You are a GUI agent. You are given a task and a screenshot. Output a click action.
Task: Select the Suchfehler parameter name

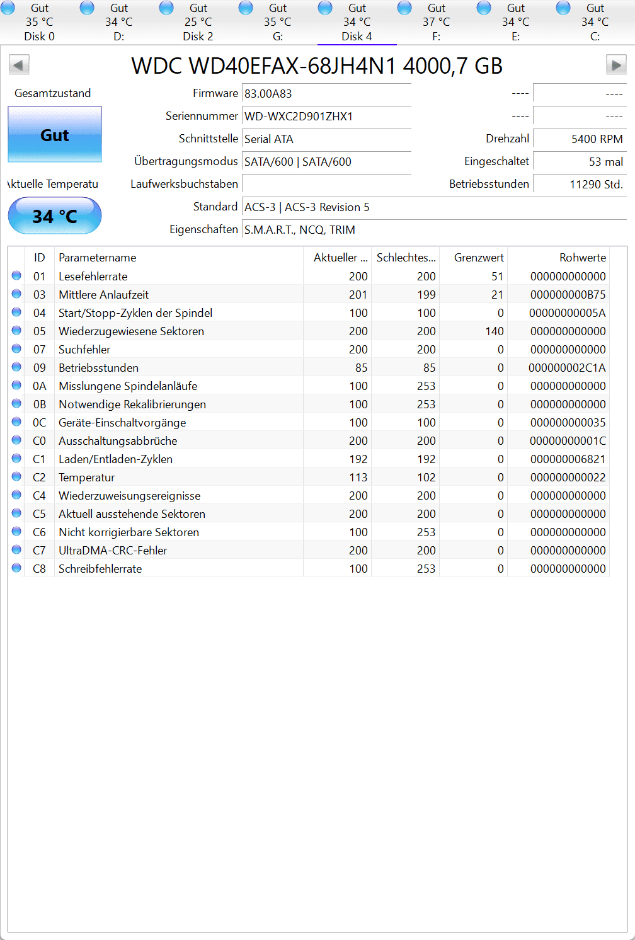click(84, 349)
